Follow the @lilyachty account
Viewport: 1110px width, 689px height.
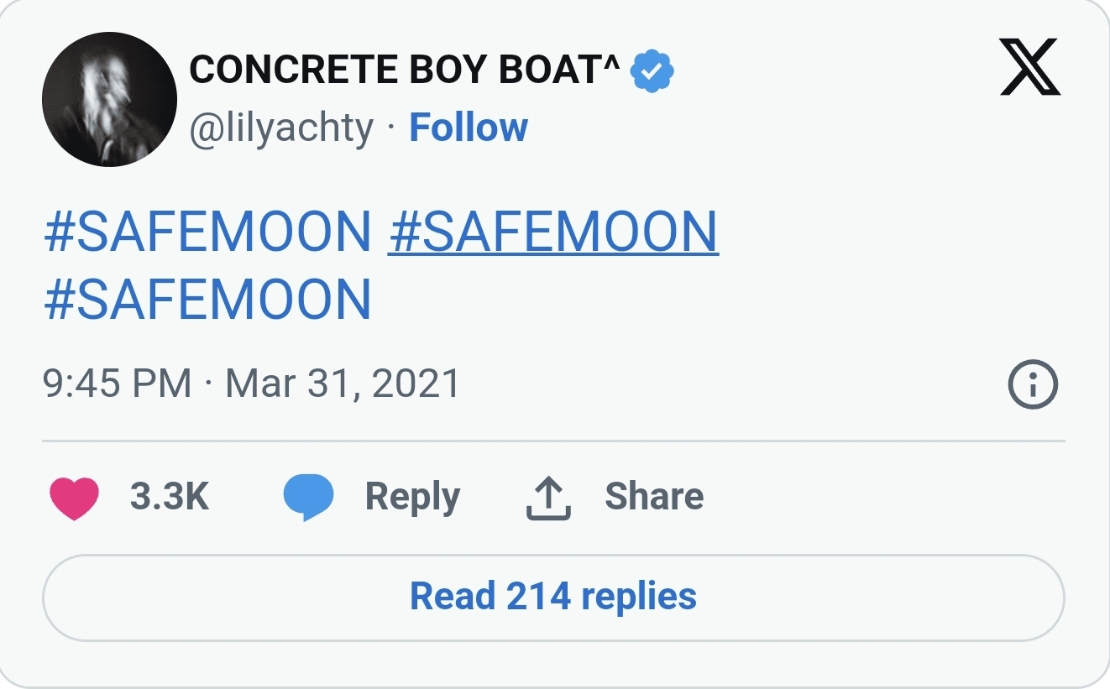[x=468, y=128]
